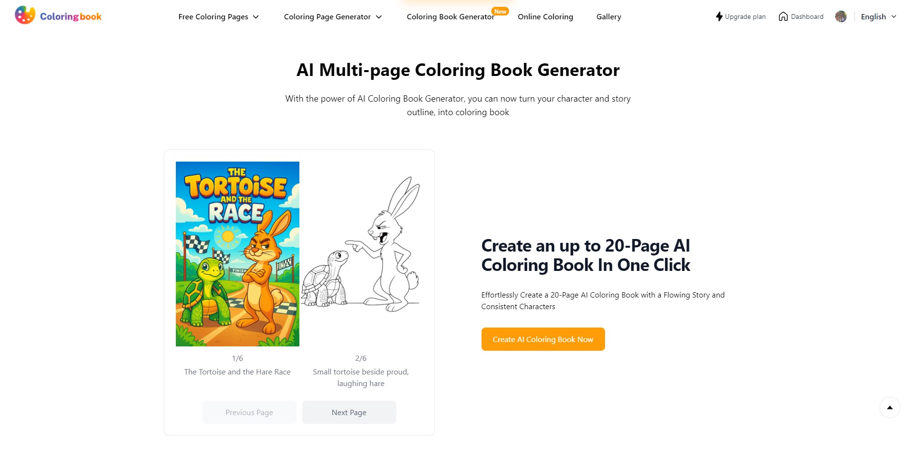Click the Upgrade plan link text
This screenshot has height=463, width=918.
tap(745, 16)
